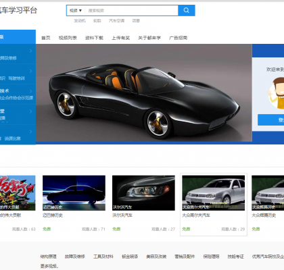Click the 汽车空调 hot keyword link
The width and height of the screenshot is (284, 270).
pyautogui.click(x=116, y=21)
